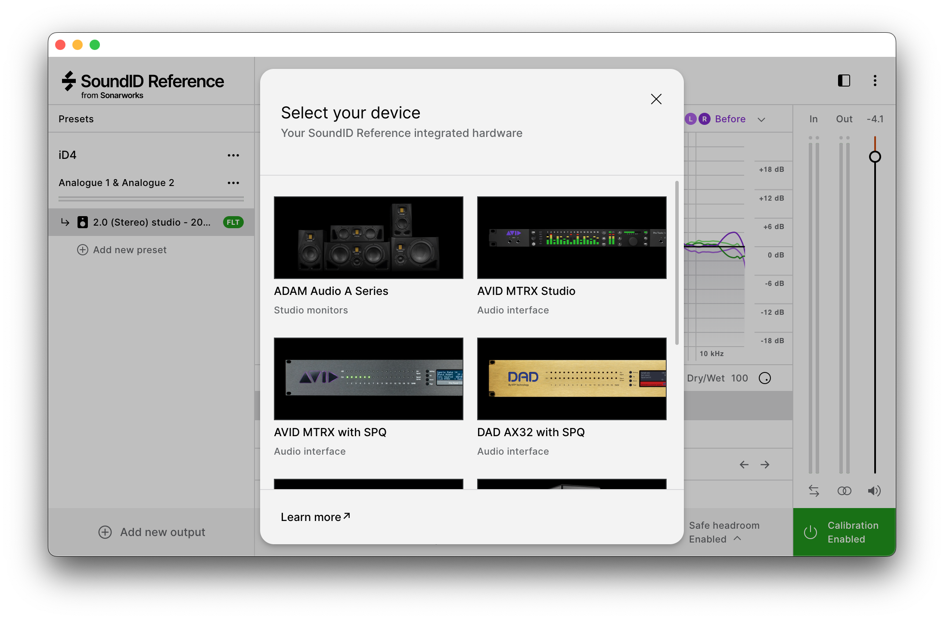Toggle the left channel L badge
The image size is (944, 620).
click(x=691, y=119)
